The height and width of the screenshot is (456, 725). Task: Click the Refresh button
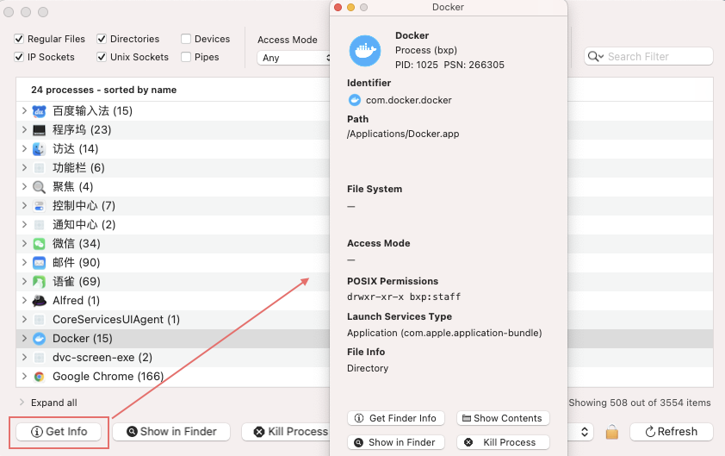click(672, 432)
